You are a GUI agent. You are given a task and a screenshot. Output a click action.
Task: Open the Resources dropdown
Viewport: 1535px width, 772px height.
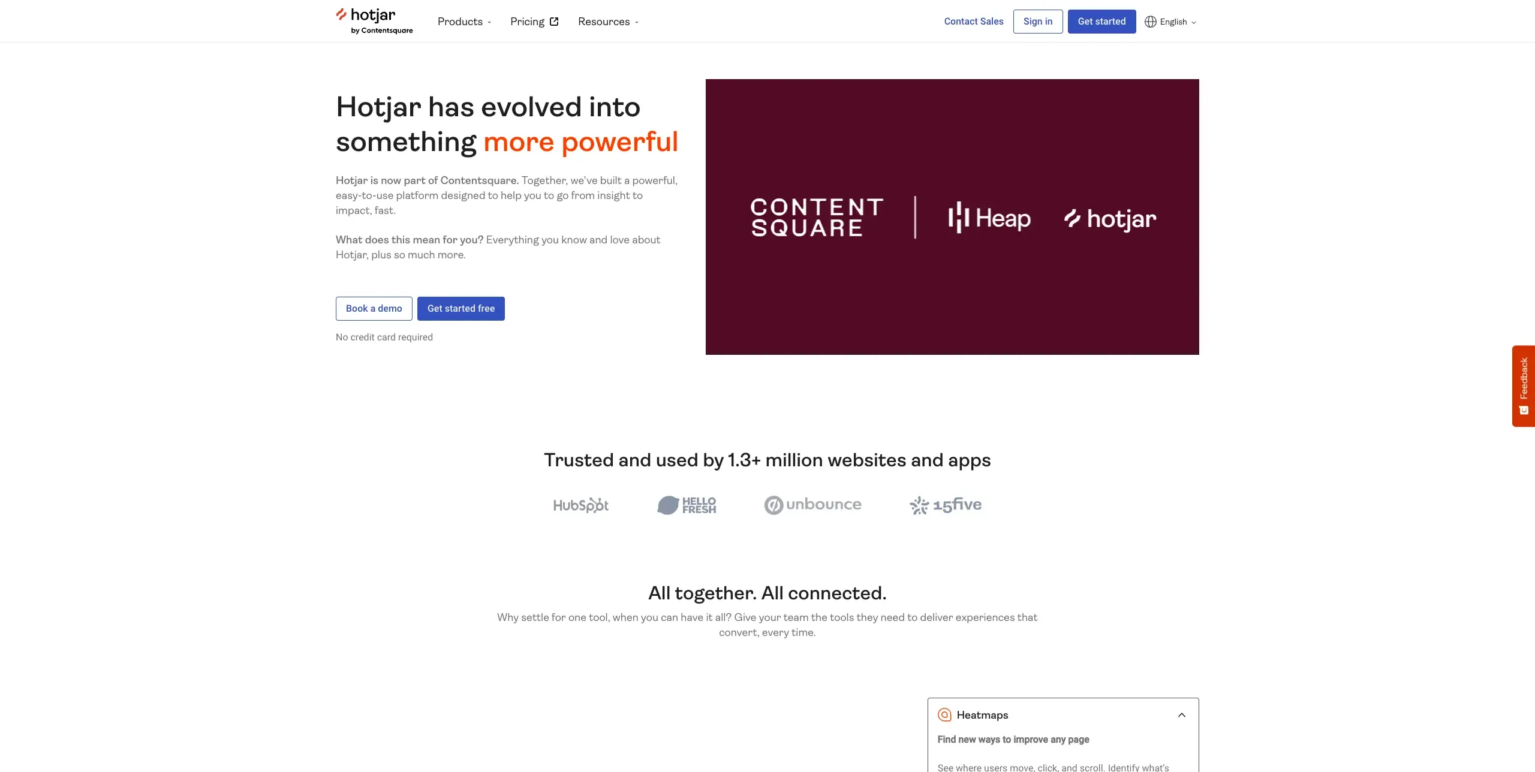608,21
